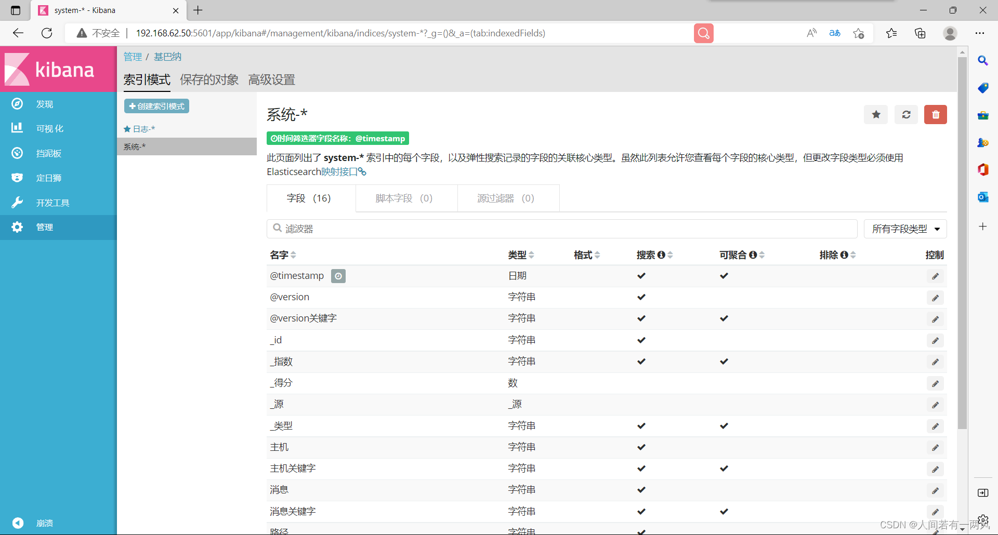Click the browser address bar URL
Image resolution: width=998 pixels, height=535 pixels.
tap(340, 33)
